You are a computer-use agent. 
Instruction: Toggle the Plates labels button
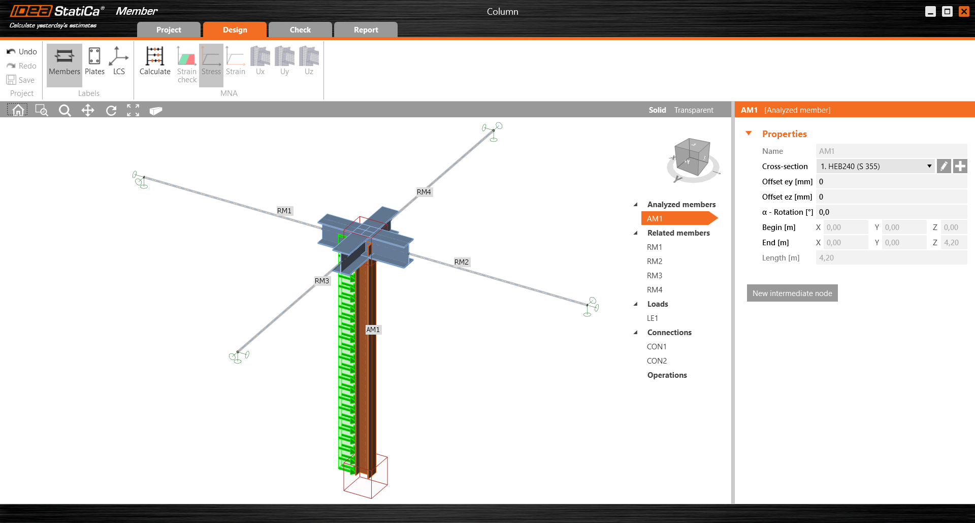94,61
